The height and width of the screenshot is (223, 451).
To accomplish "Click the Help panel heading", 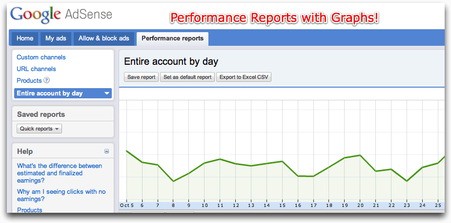I will pyautogui.click(x=25, y=151).
